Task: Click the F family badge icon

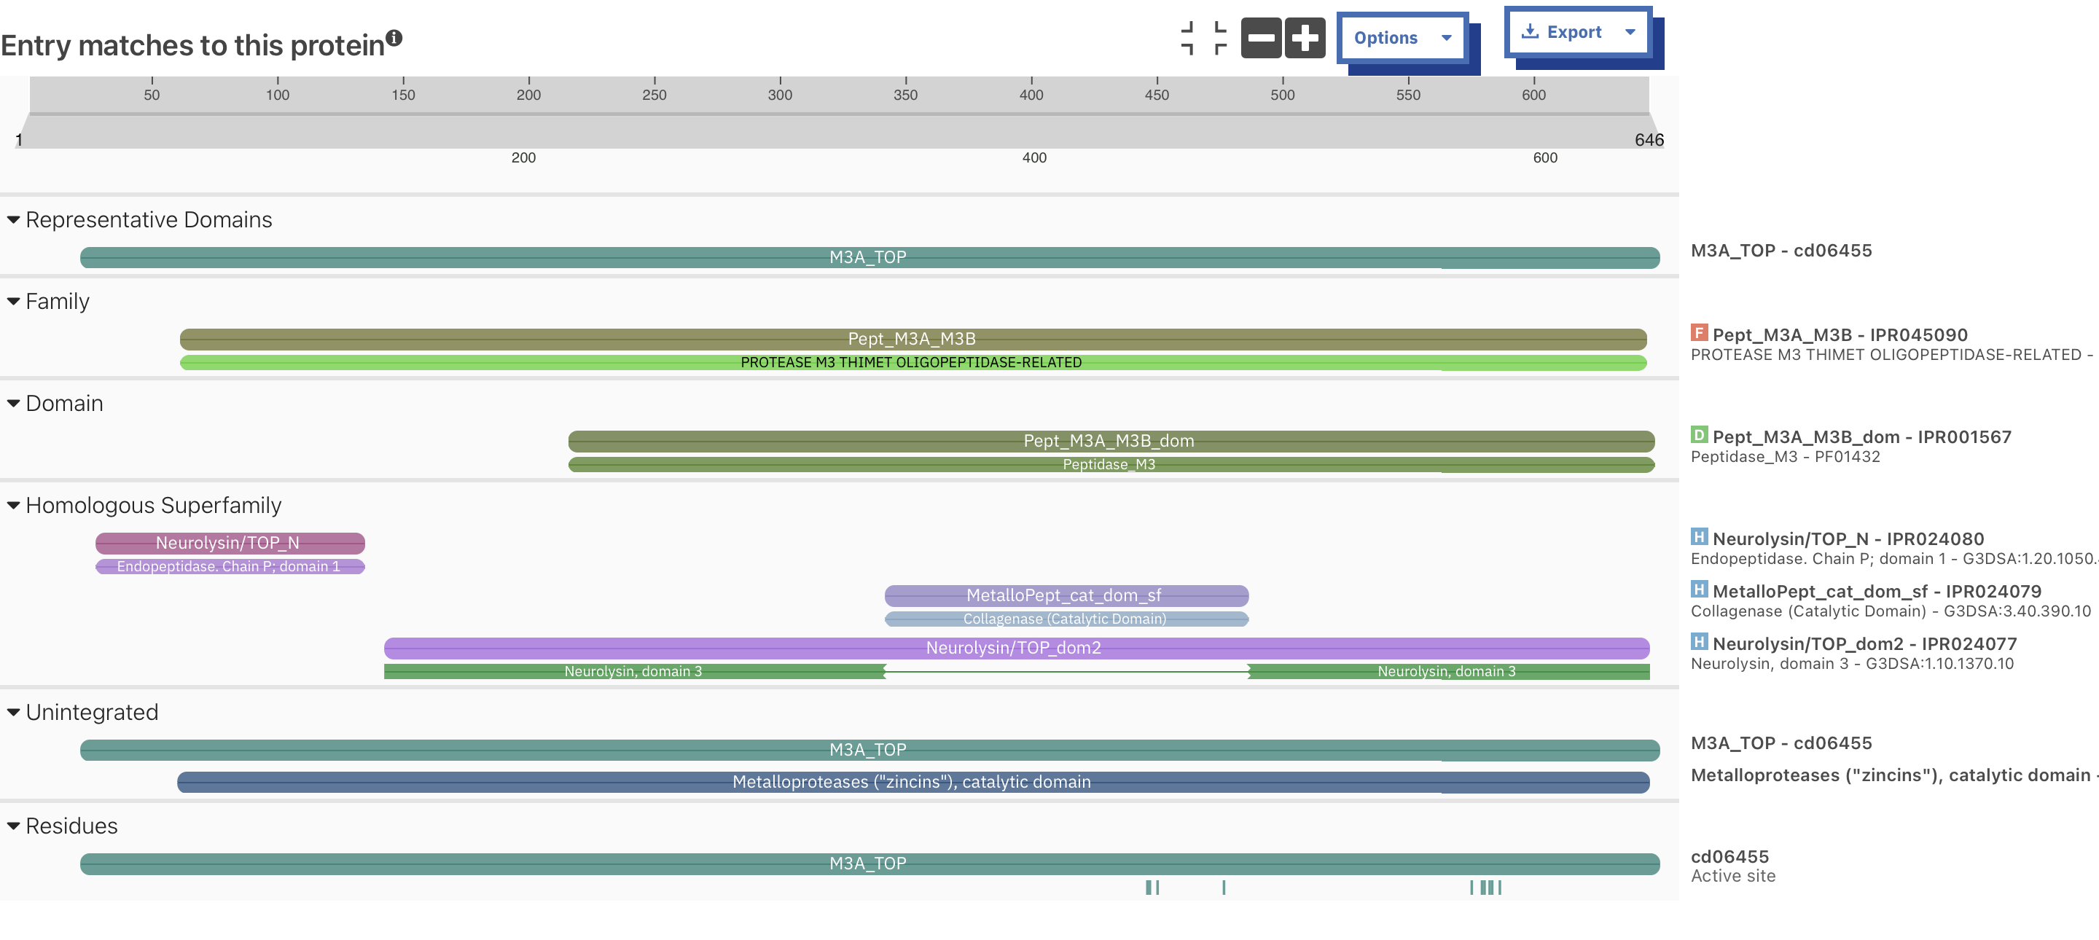Action: click(x=1699, y=332)
